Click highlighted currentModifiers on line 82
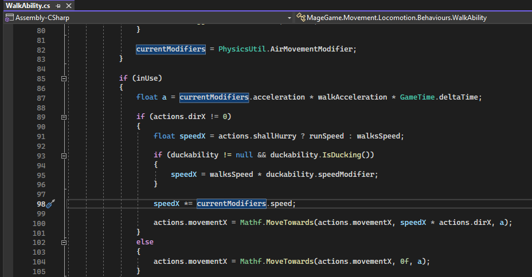 pos(170,49)
